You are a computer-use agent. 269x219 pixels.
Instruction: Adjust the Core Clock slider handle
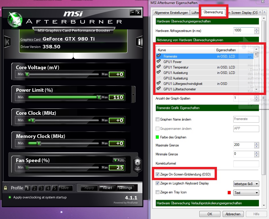[x=33, y=120]
